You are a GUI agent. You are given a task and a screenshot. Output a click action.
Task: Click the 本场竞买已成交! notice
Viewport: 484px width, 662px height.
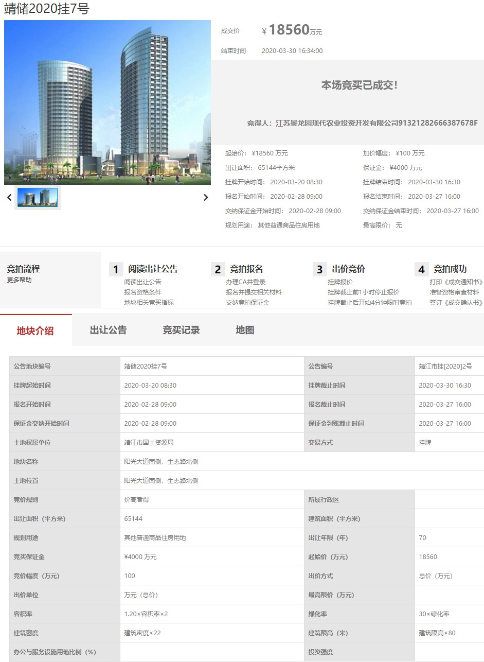pos(360,85)
